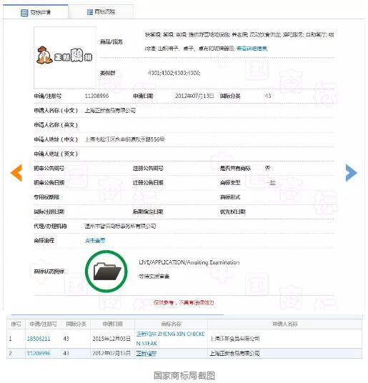Click the grid icon on second tab

pos(90,12)
